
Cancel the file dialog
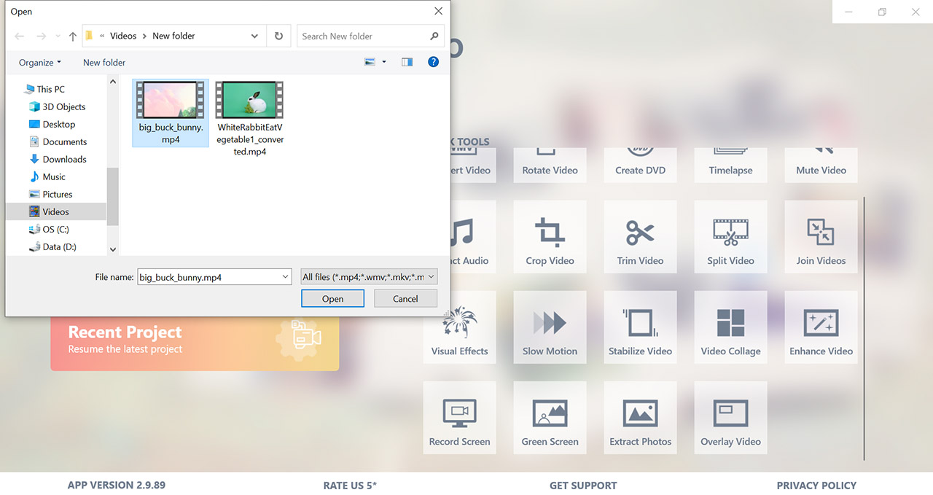click(405, 298)
